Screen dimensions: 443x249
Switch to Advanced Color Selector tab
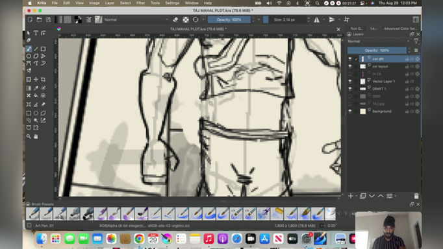[x=400, y=29]
